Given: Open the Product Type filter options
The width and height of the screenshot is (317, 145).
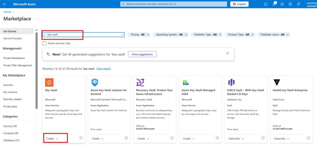Looking at the screenshot, I should point(239,35).
